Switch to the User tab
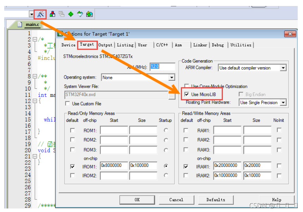This screenshot has width=303, height=212. pos(143,45)
